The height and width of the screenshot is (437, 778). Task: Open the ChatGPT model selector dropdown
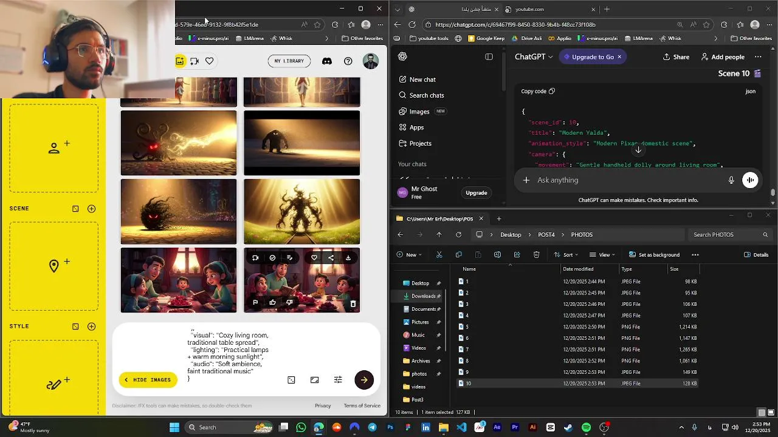[534, 57]
